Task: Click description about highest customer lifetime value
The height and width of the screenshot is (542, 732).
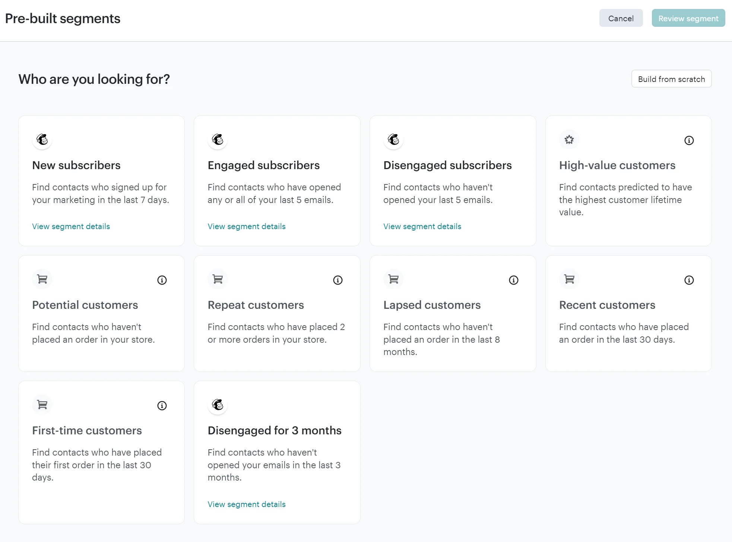Action: click(625, 200)
